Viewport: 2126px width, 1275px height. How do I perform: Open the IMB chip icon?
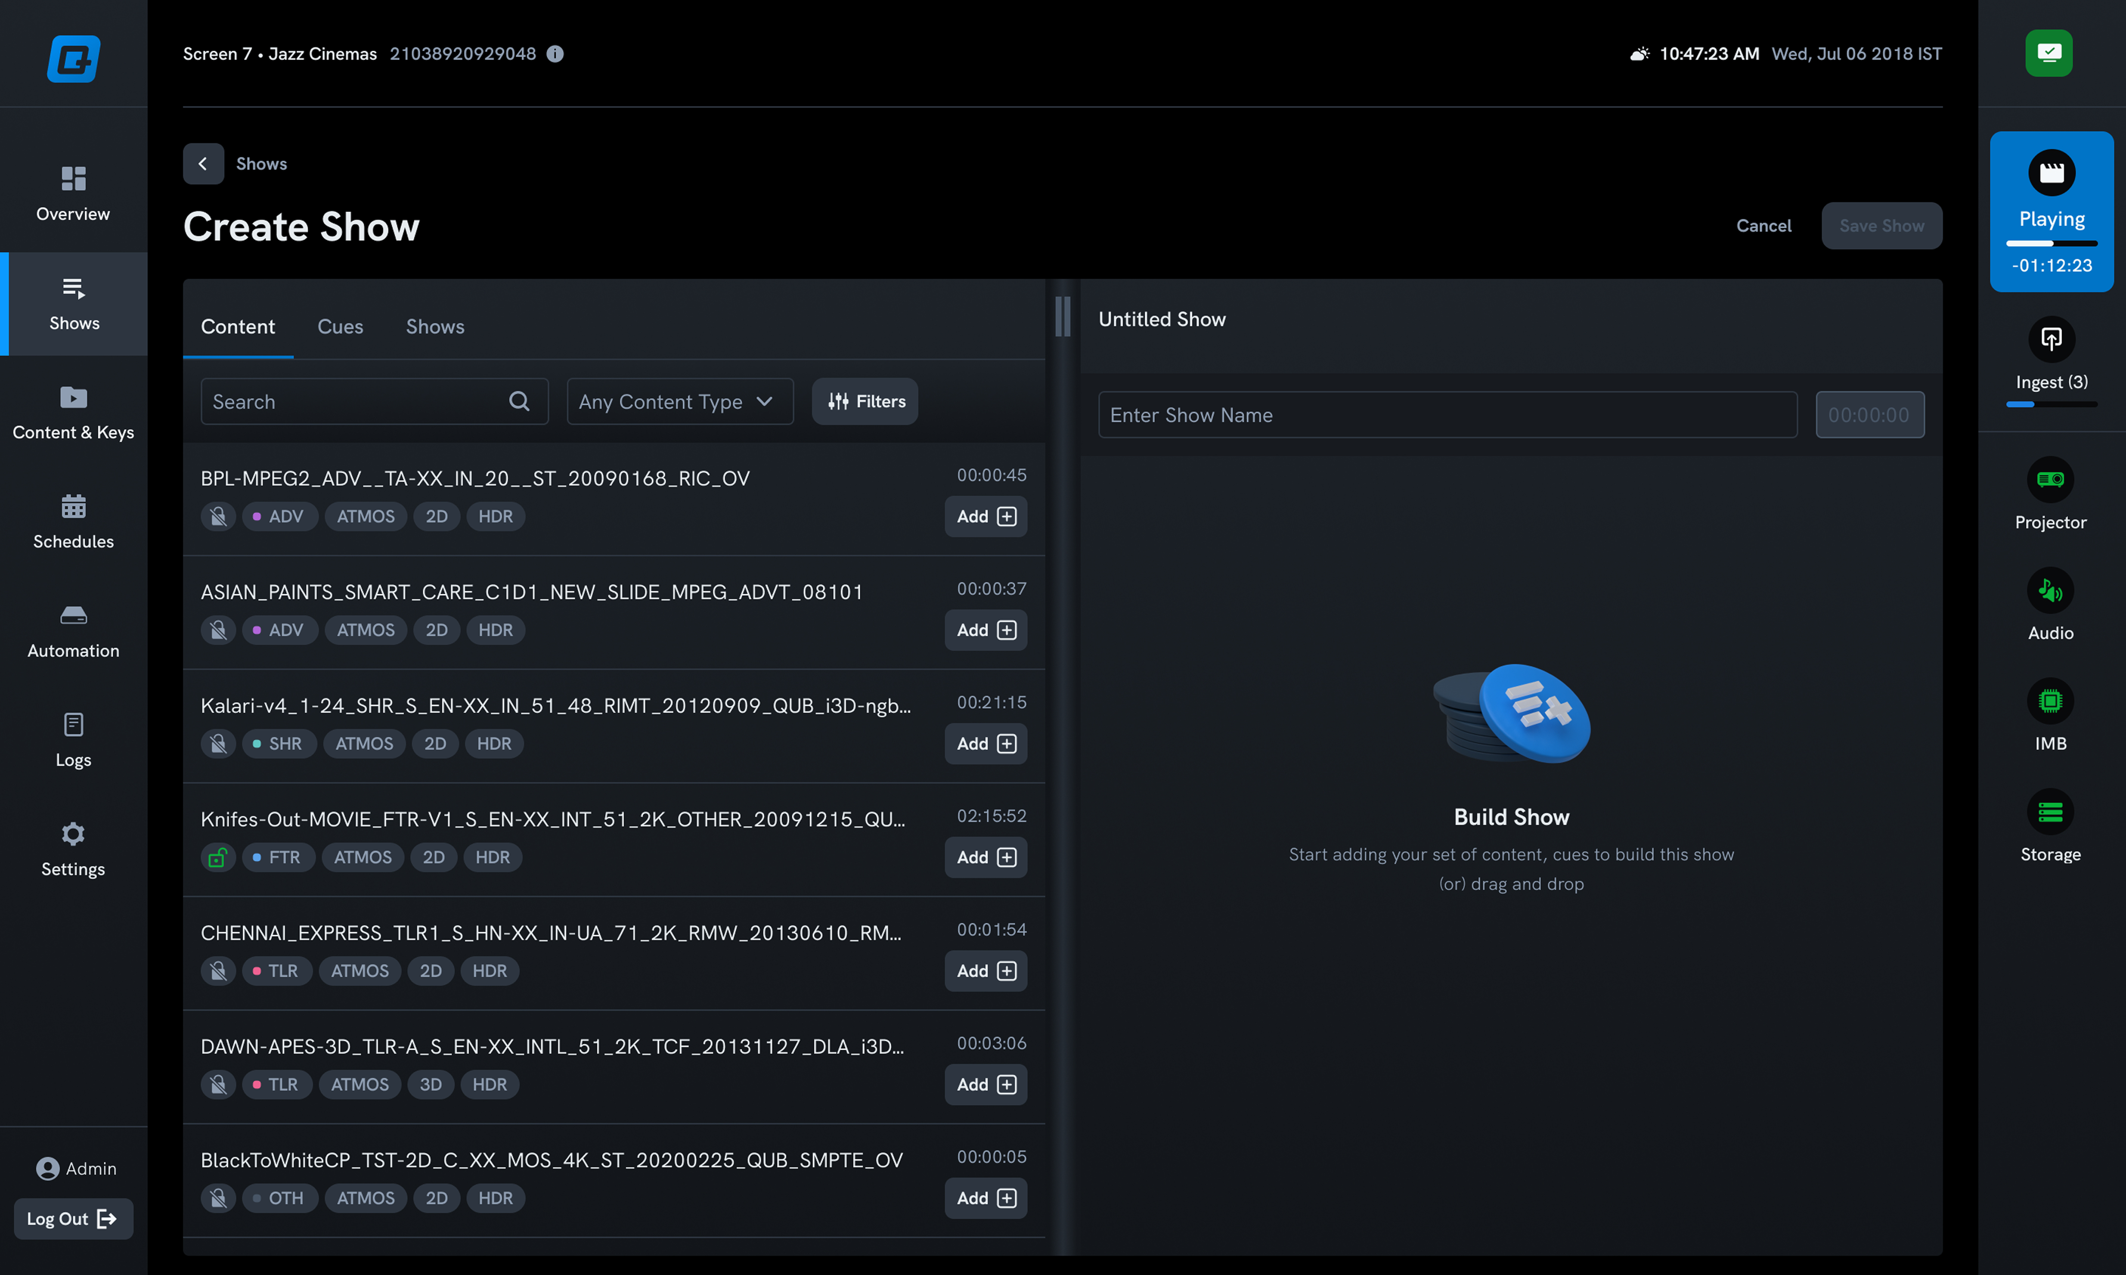click(2050, 701)
